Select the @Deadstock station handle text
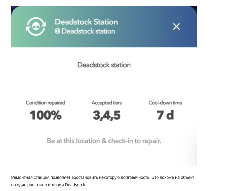Viewport: 228px width, 191px height. [85, 31]
